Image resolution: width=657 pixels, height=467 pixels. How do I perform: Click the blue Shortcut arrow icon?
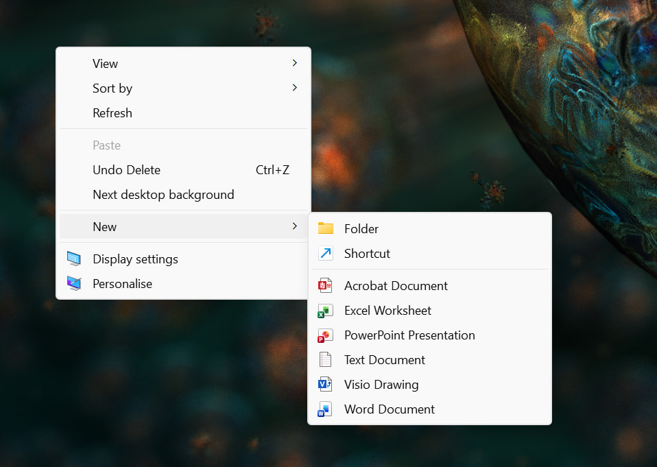tap(325, 254)
